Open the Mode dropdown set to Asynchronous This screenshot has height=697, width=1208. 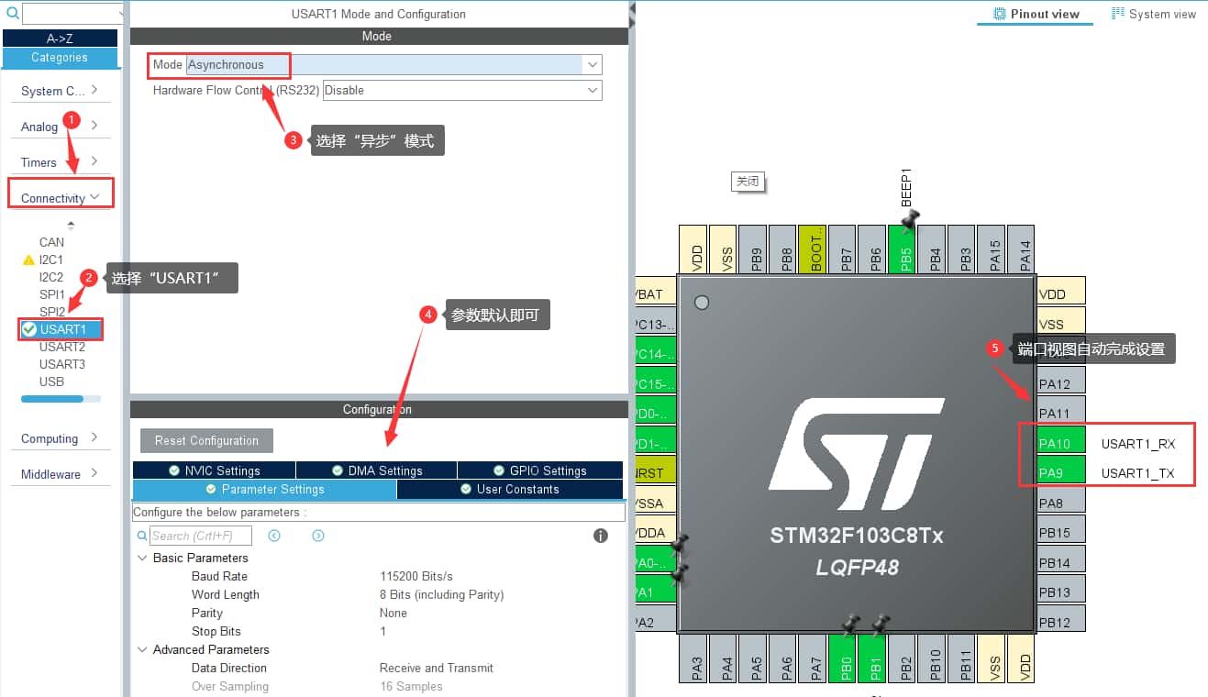coord(593,64)
